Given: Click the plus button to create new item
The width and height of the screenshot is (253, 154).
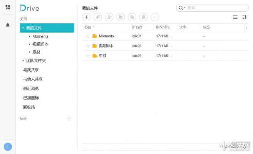Looking at the screenshot, I should (x=86, y=17).
